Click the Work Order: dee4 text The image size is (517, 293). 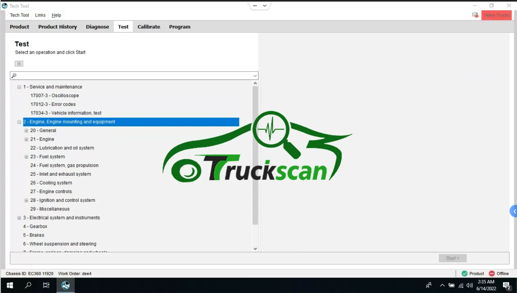click(75, 274)
